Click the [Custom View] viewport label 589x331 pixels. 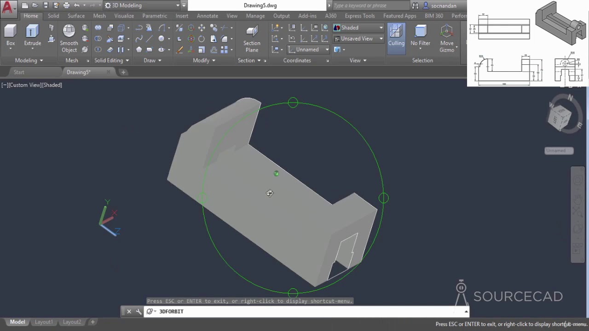(24, 85)
